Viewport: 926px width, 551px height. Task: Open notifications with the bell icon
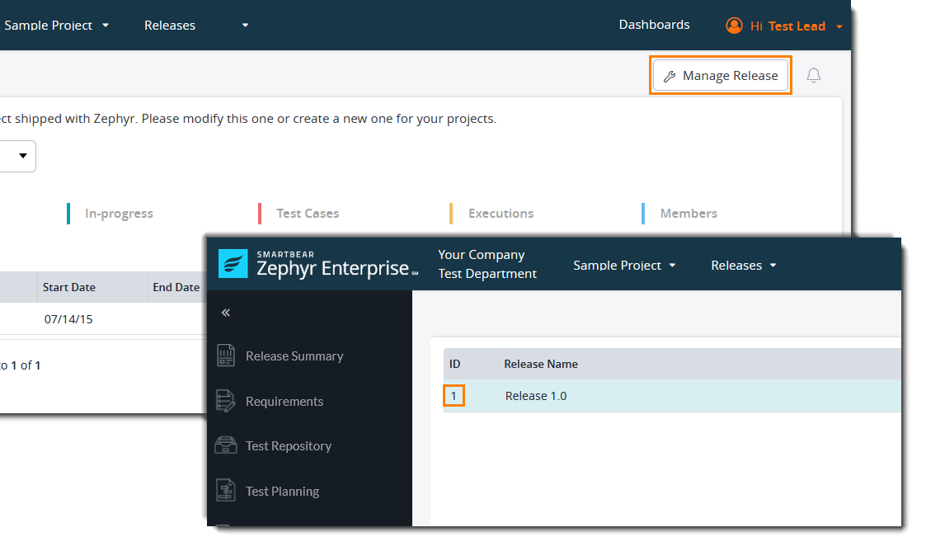point(813,76)
